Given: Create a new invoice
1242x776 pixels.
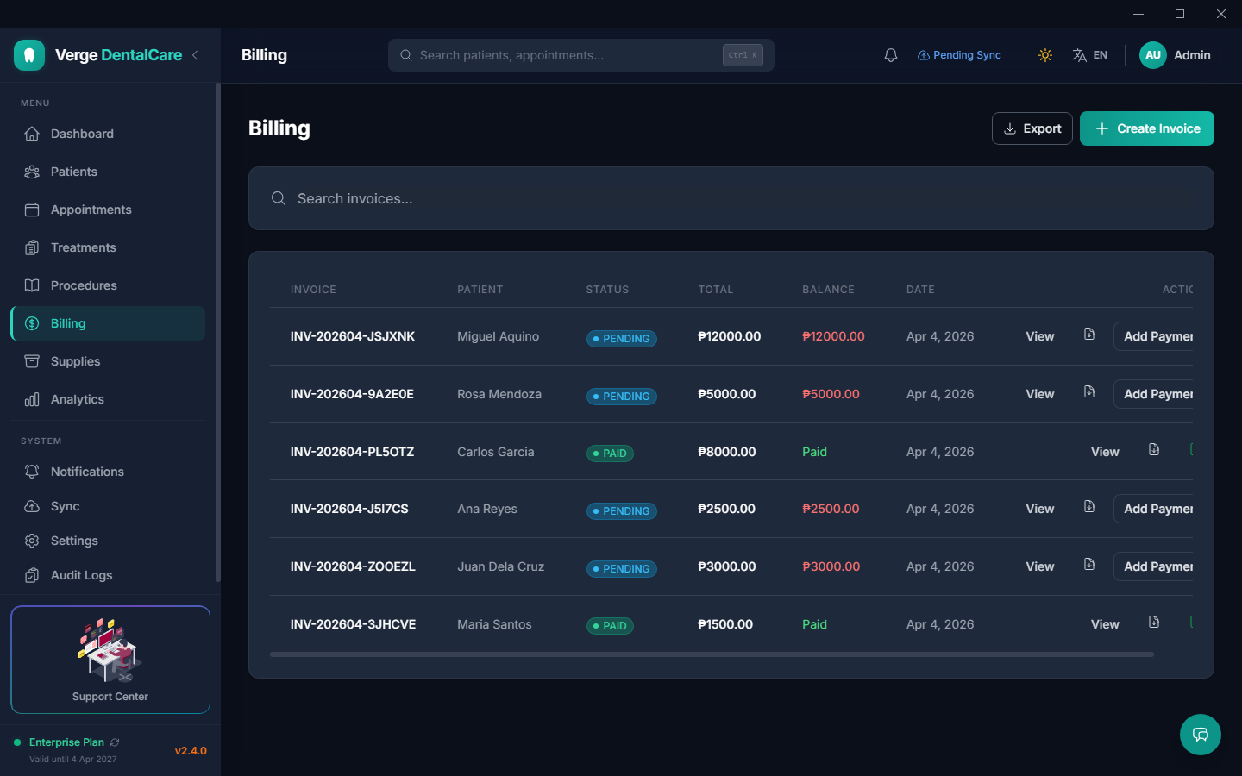Looking at the screenshot, I should pos(1147,128).
